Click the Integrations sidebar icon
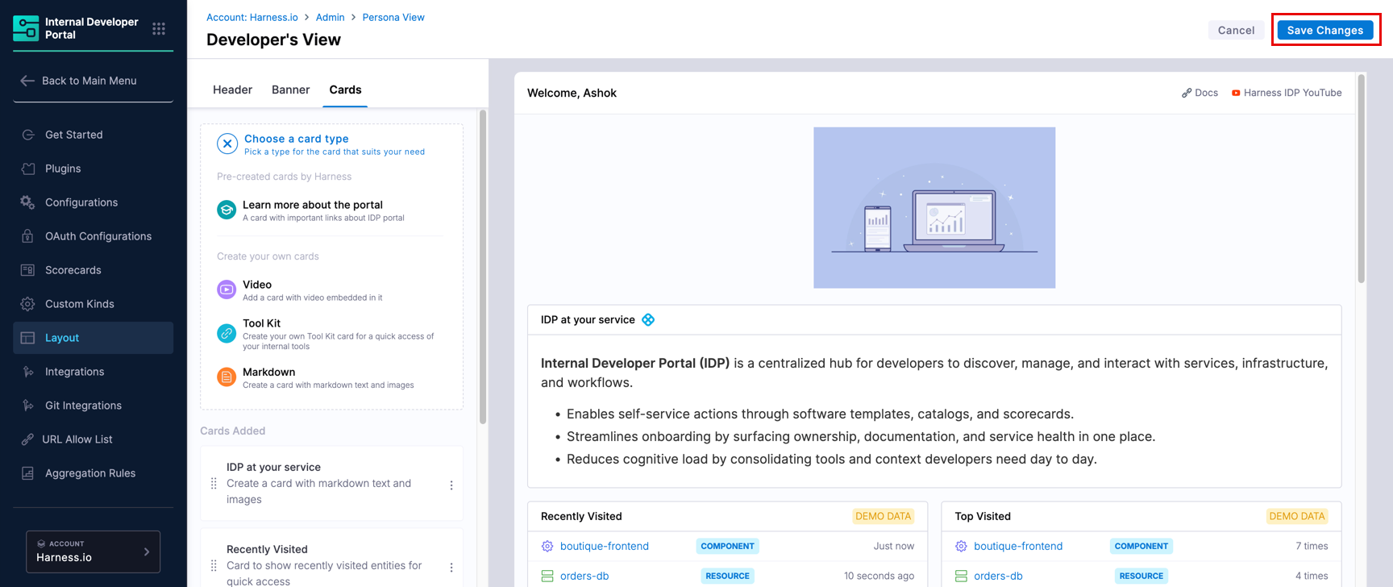 point(28,372)
